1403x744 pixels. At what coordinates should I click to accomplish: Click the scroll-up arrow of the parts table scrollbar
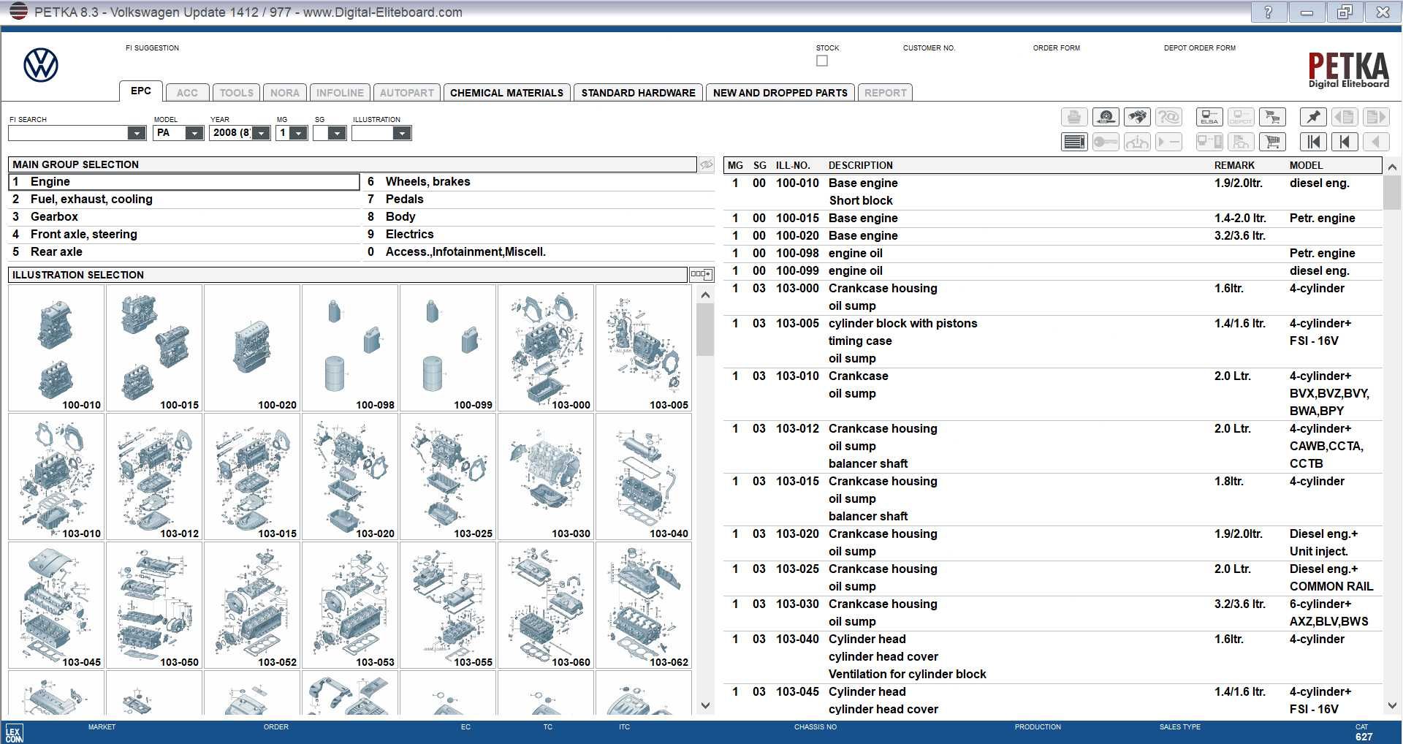(1392, 167)
